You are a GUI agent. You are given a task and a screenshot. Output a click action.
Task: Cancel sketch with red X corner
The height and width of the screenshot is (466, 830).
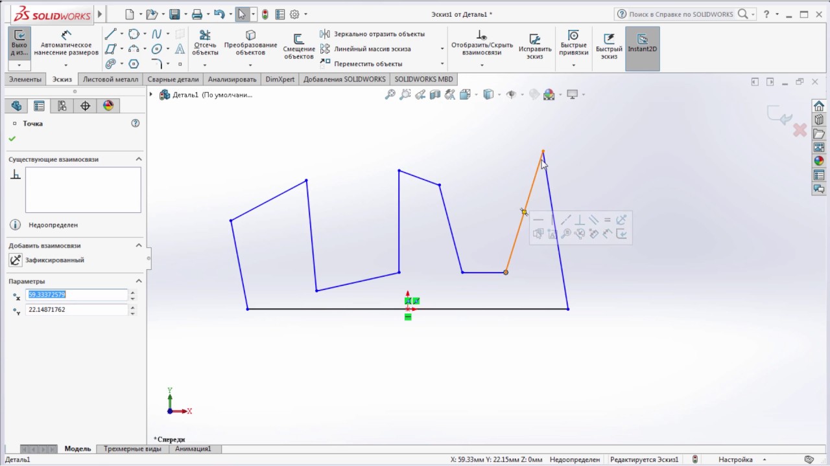[800, 130]
